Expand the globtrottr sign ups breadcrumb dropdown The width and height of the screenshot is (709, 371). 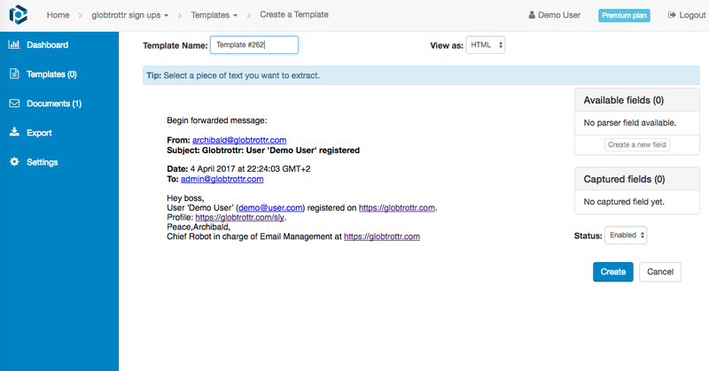[129, 15]
